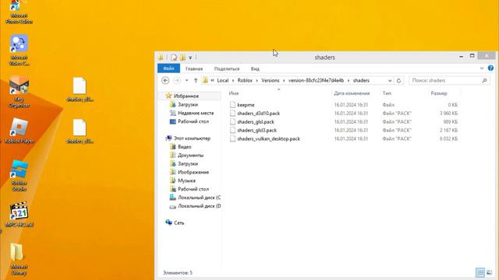
Task: Select shaders_glsl.pack file
Action: click(256, 122)
